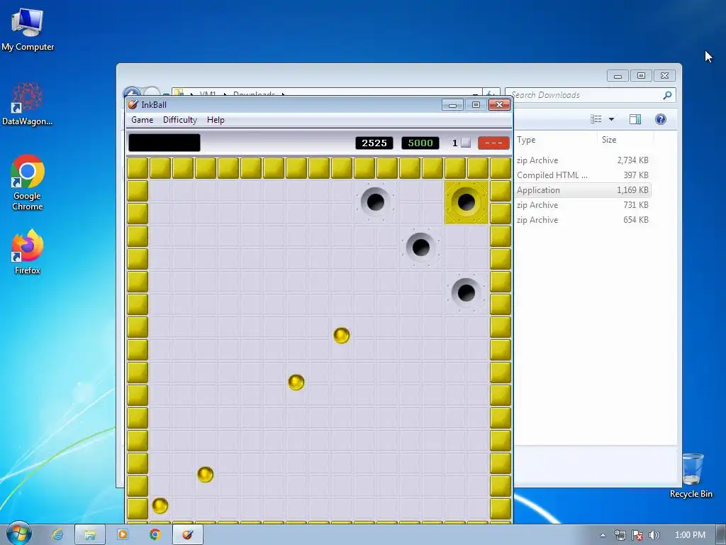Click the yellow-framed hole in the corner
This screenshot has width=726, height=545.
(467, 202)
